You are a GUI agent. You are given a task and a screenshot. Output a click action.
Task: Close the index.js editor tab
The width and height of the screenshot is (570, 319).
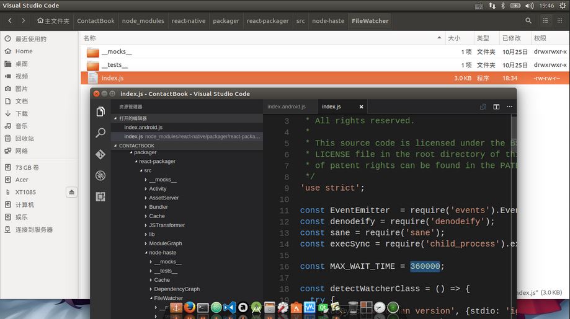pos(362,107)
